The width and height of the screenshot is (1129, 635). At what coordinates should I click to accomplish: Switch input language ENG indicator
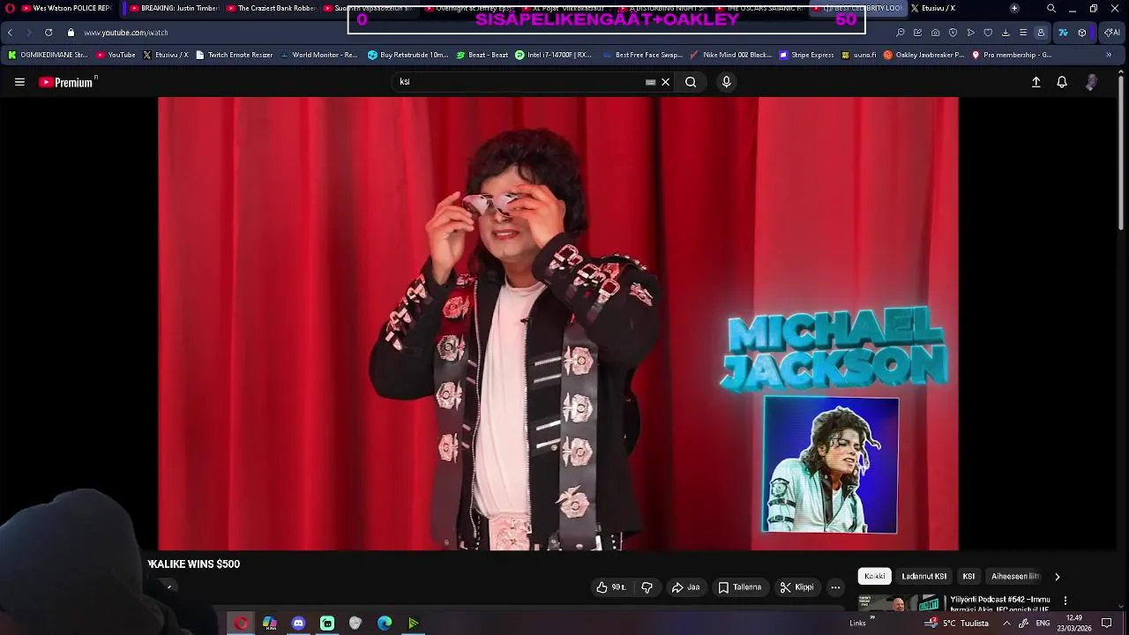[1043, 623]
